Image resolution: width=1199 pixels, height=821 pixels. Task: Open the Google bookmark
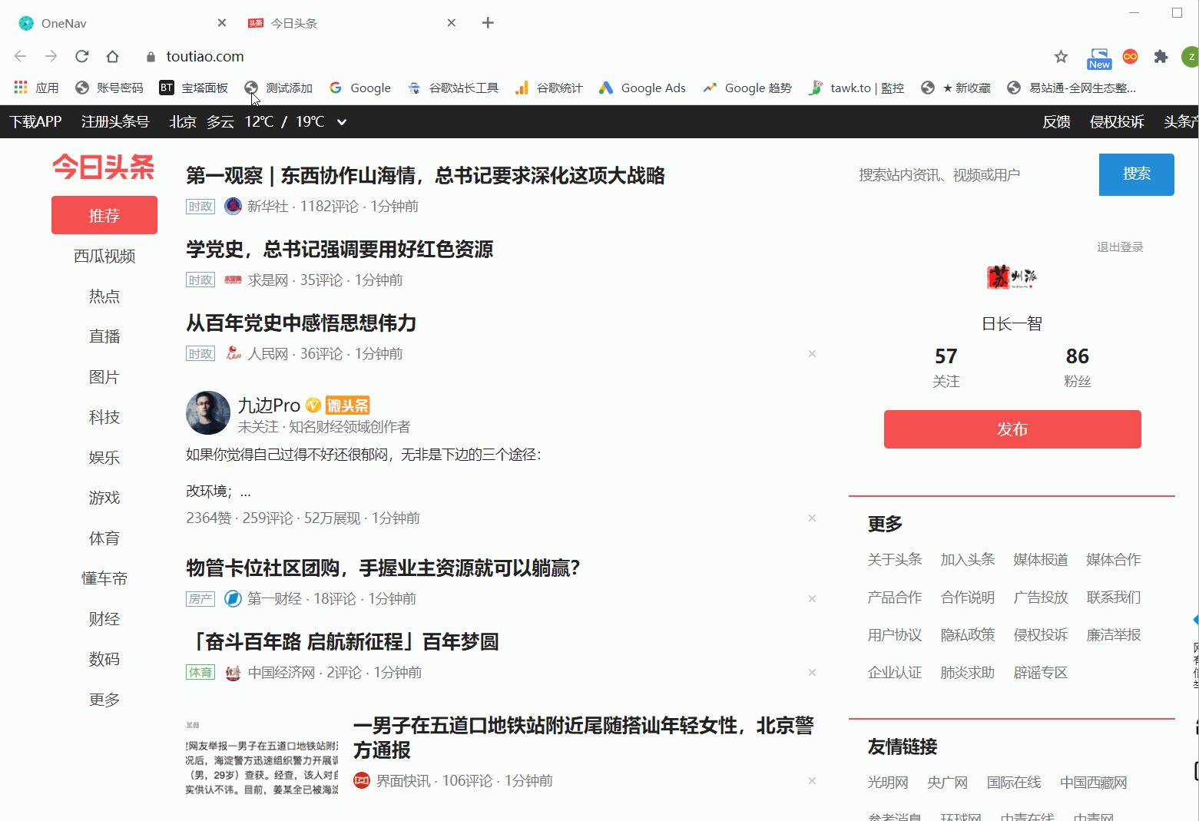point(360,88)
